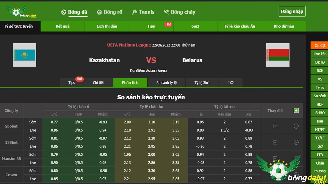This screenshot has width=328, height=184.
Task: Open the Kho dữ liệu tab
Action: coord(284,26)
